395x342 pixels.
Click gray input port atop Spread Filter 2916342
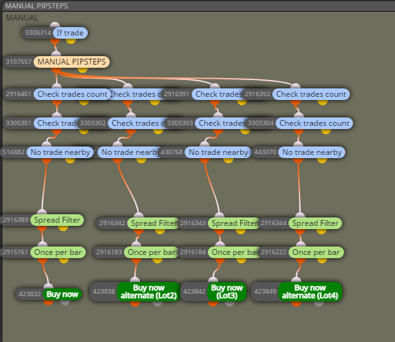tap(139, 216)
